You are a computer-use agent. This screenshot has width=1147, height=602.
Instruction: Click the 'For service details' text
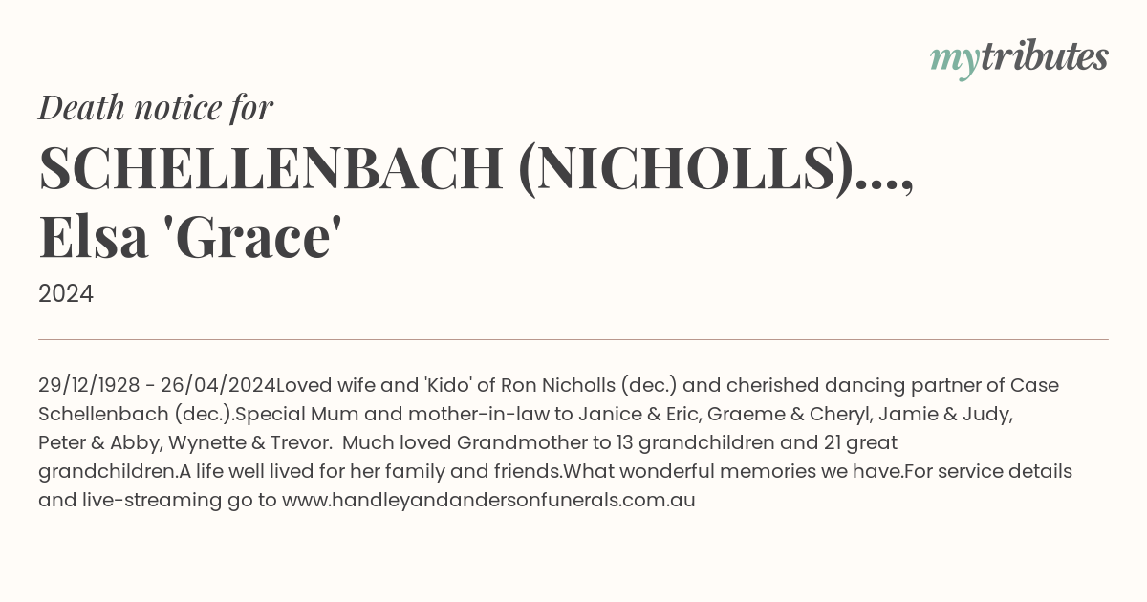[x=988, y=472]
